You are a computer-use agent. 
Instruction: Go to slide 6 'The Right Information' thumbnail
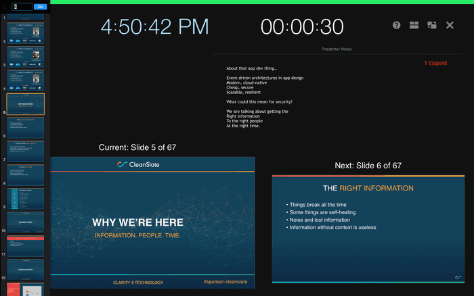[26, 128]
